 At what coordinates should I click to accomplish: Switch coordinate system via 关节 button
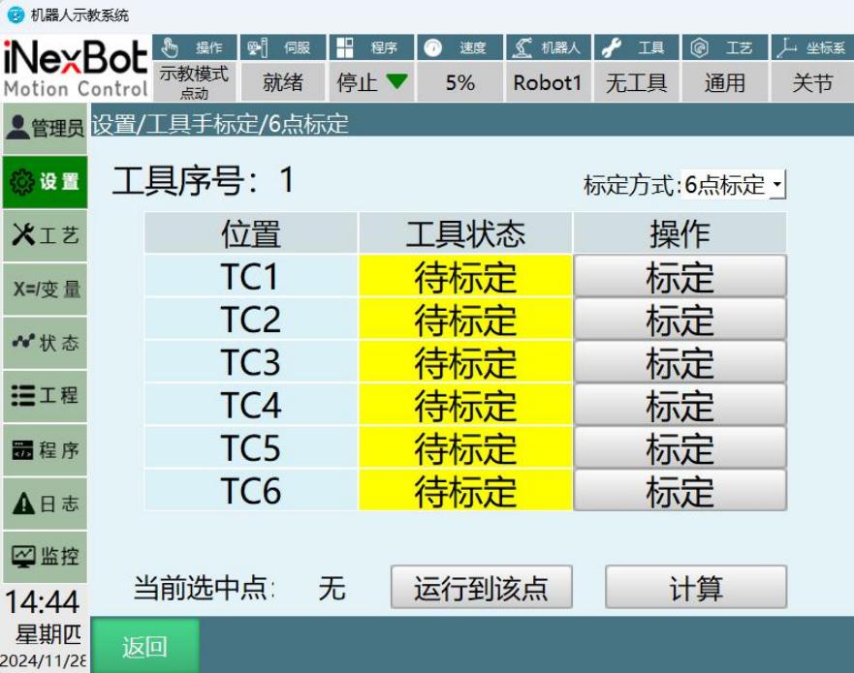point(812,83)
